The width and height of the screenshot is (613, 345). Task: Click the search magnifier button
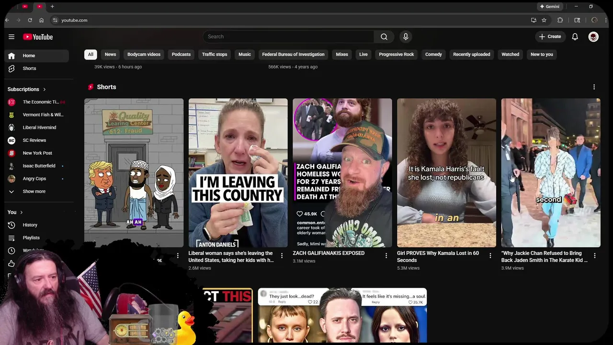coord(384,37)
